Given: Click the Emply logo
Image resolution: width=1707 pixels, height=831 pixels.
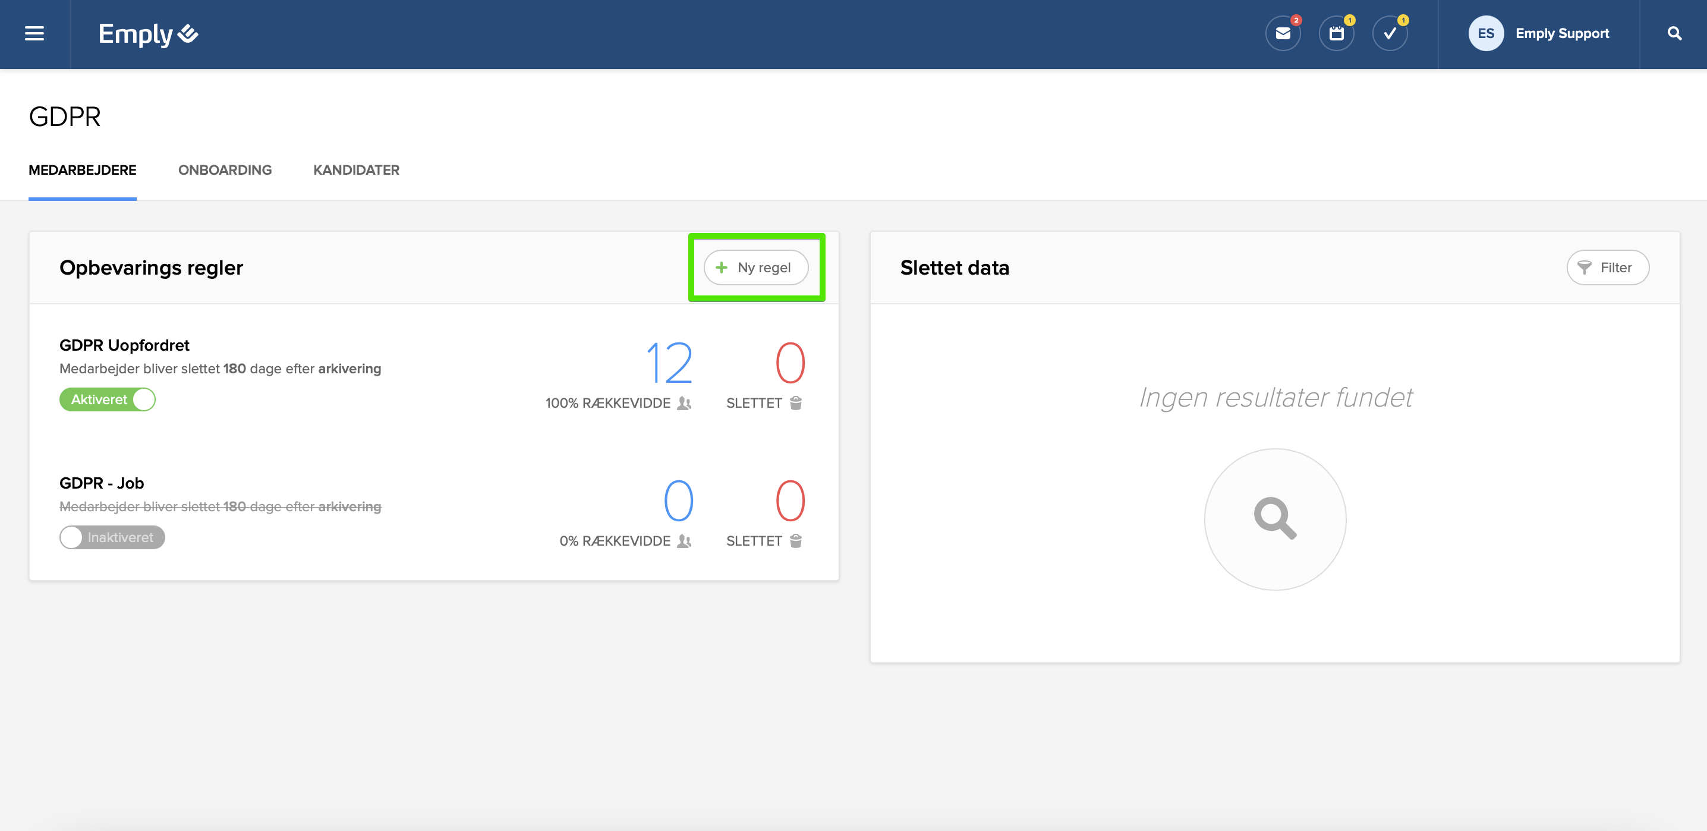Looking at the screenshot, I should [x=148, y=34].
